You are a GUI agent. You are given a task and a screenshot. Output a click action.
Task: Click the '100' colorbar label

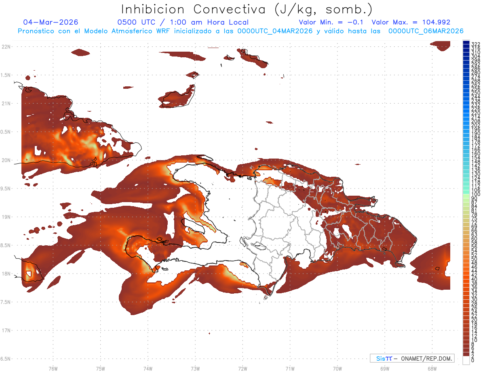[475, 195]
